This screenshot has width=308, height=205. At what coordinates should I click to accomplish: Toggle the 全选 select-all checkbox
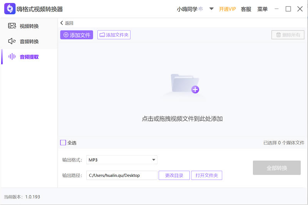tap(63, 143)
